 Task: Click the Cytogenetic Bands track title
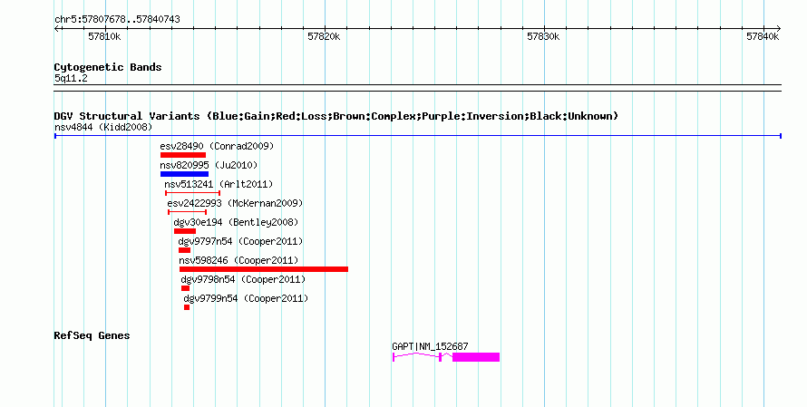click(x=108, y=67)
